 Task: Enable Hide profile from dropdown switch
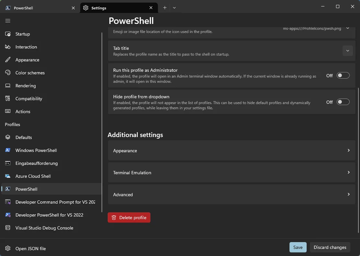(x=343, y=102)
